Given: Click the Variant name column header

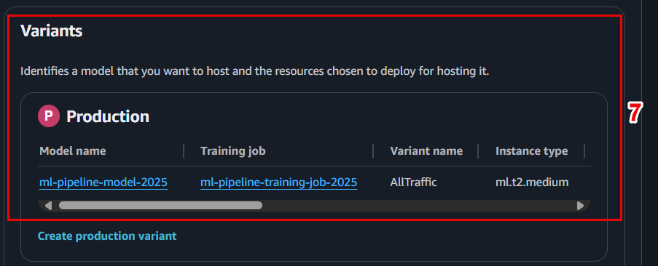Looking at the screenshot, I should (426, 151).
